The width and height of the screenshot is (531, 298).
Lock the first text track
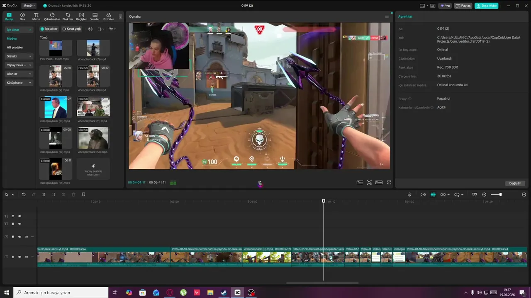tap(13, 216)
